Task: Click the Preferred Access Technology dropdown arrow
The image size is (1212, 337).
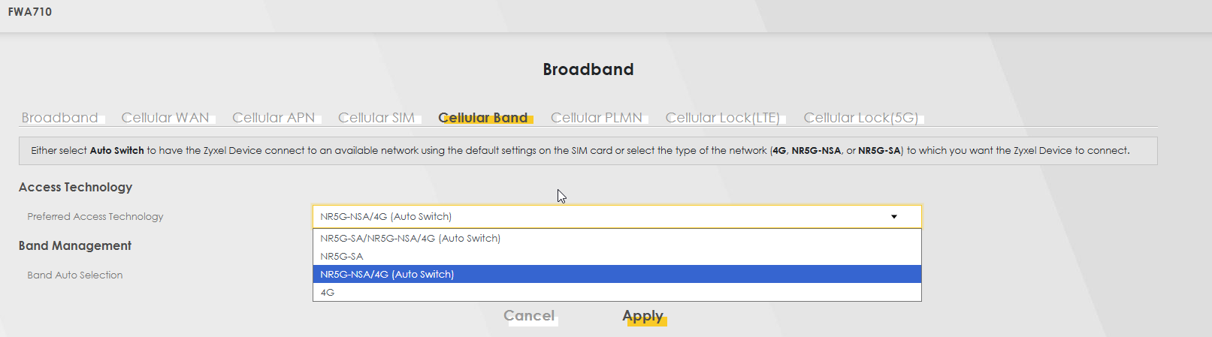Action: (894, 217)
